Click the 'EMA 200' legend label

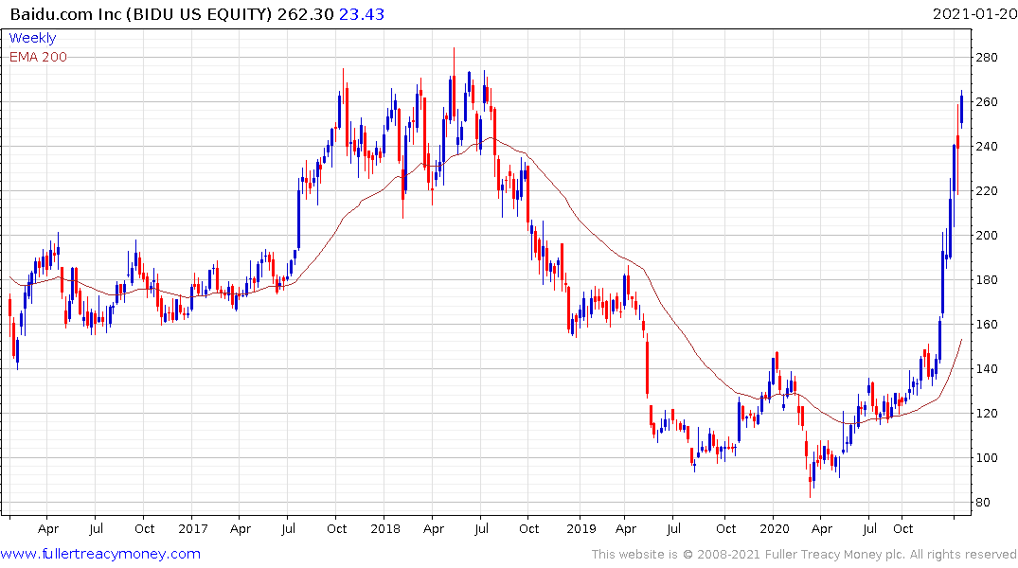tap(38, 57)
